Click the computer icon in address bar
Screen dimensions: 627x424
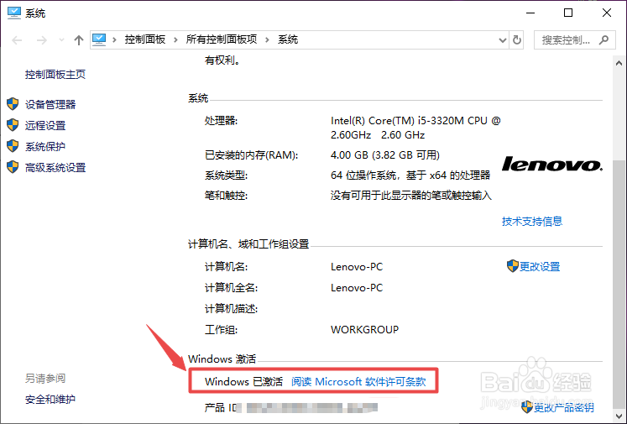tap(99, 39)
